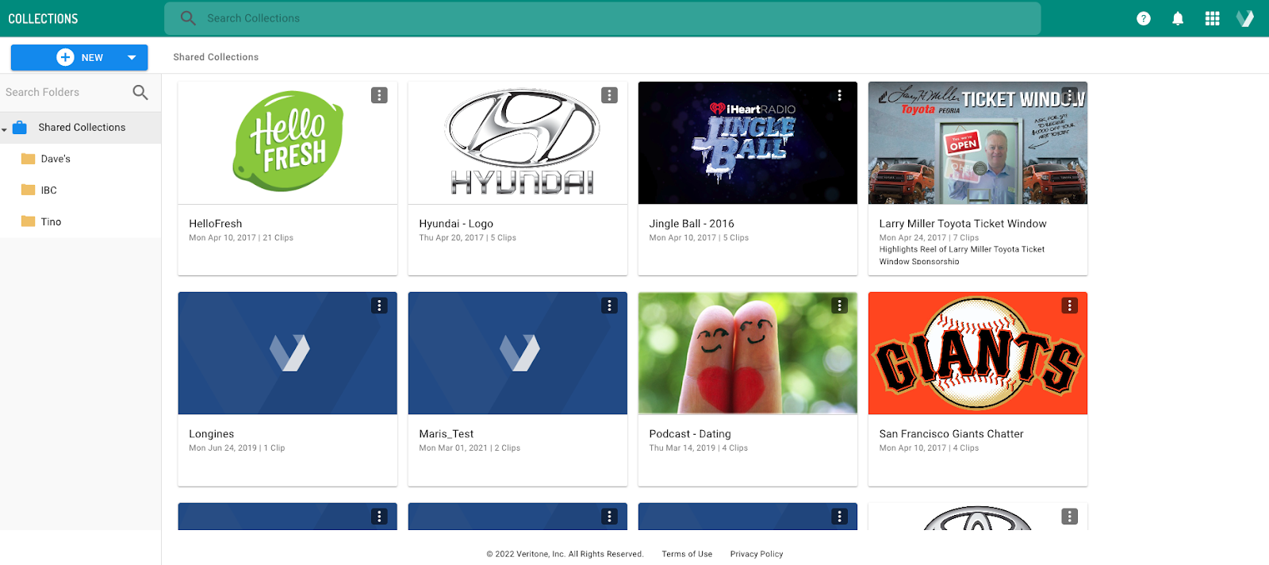This screenshot has width=1269, height=565.
Task: Open the Larry Miller Ticket Window thumbnail
Action: coord(978,143)
